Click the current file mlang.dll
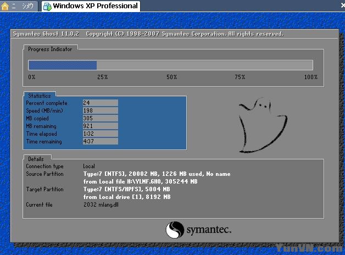The height and width of the screenshot is (255, 345). tap(101, 204)
